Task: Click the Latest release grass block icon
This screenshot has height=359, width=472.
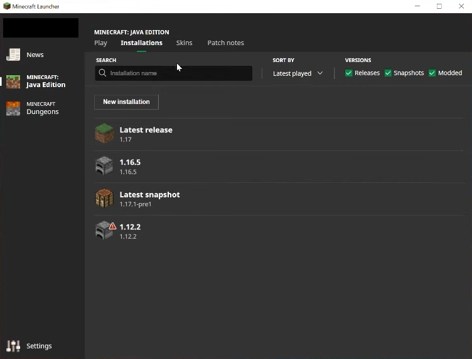Action: [104, 133]
